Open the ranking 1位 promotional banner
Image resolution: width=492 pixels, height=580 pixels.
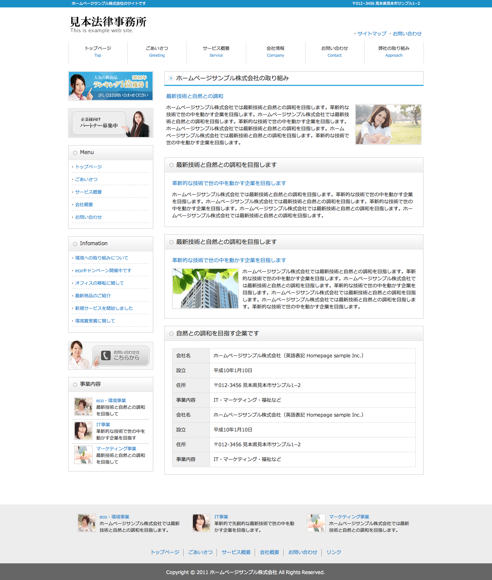tap(111, 86)
